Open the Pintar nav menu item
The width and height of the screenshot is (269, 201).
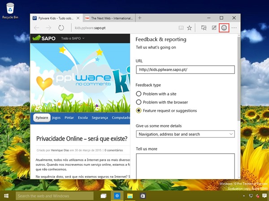pos(69,117)
